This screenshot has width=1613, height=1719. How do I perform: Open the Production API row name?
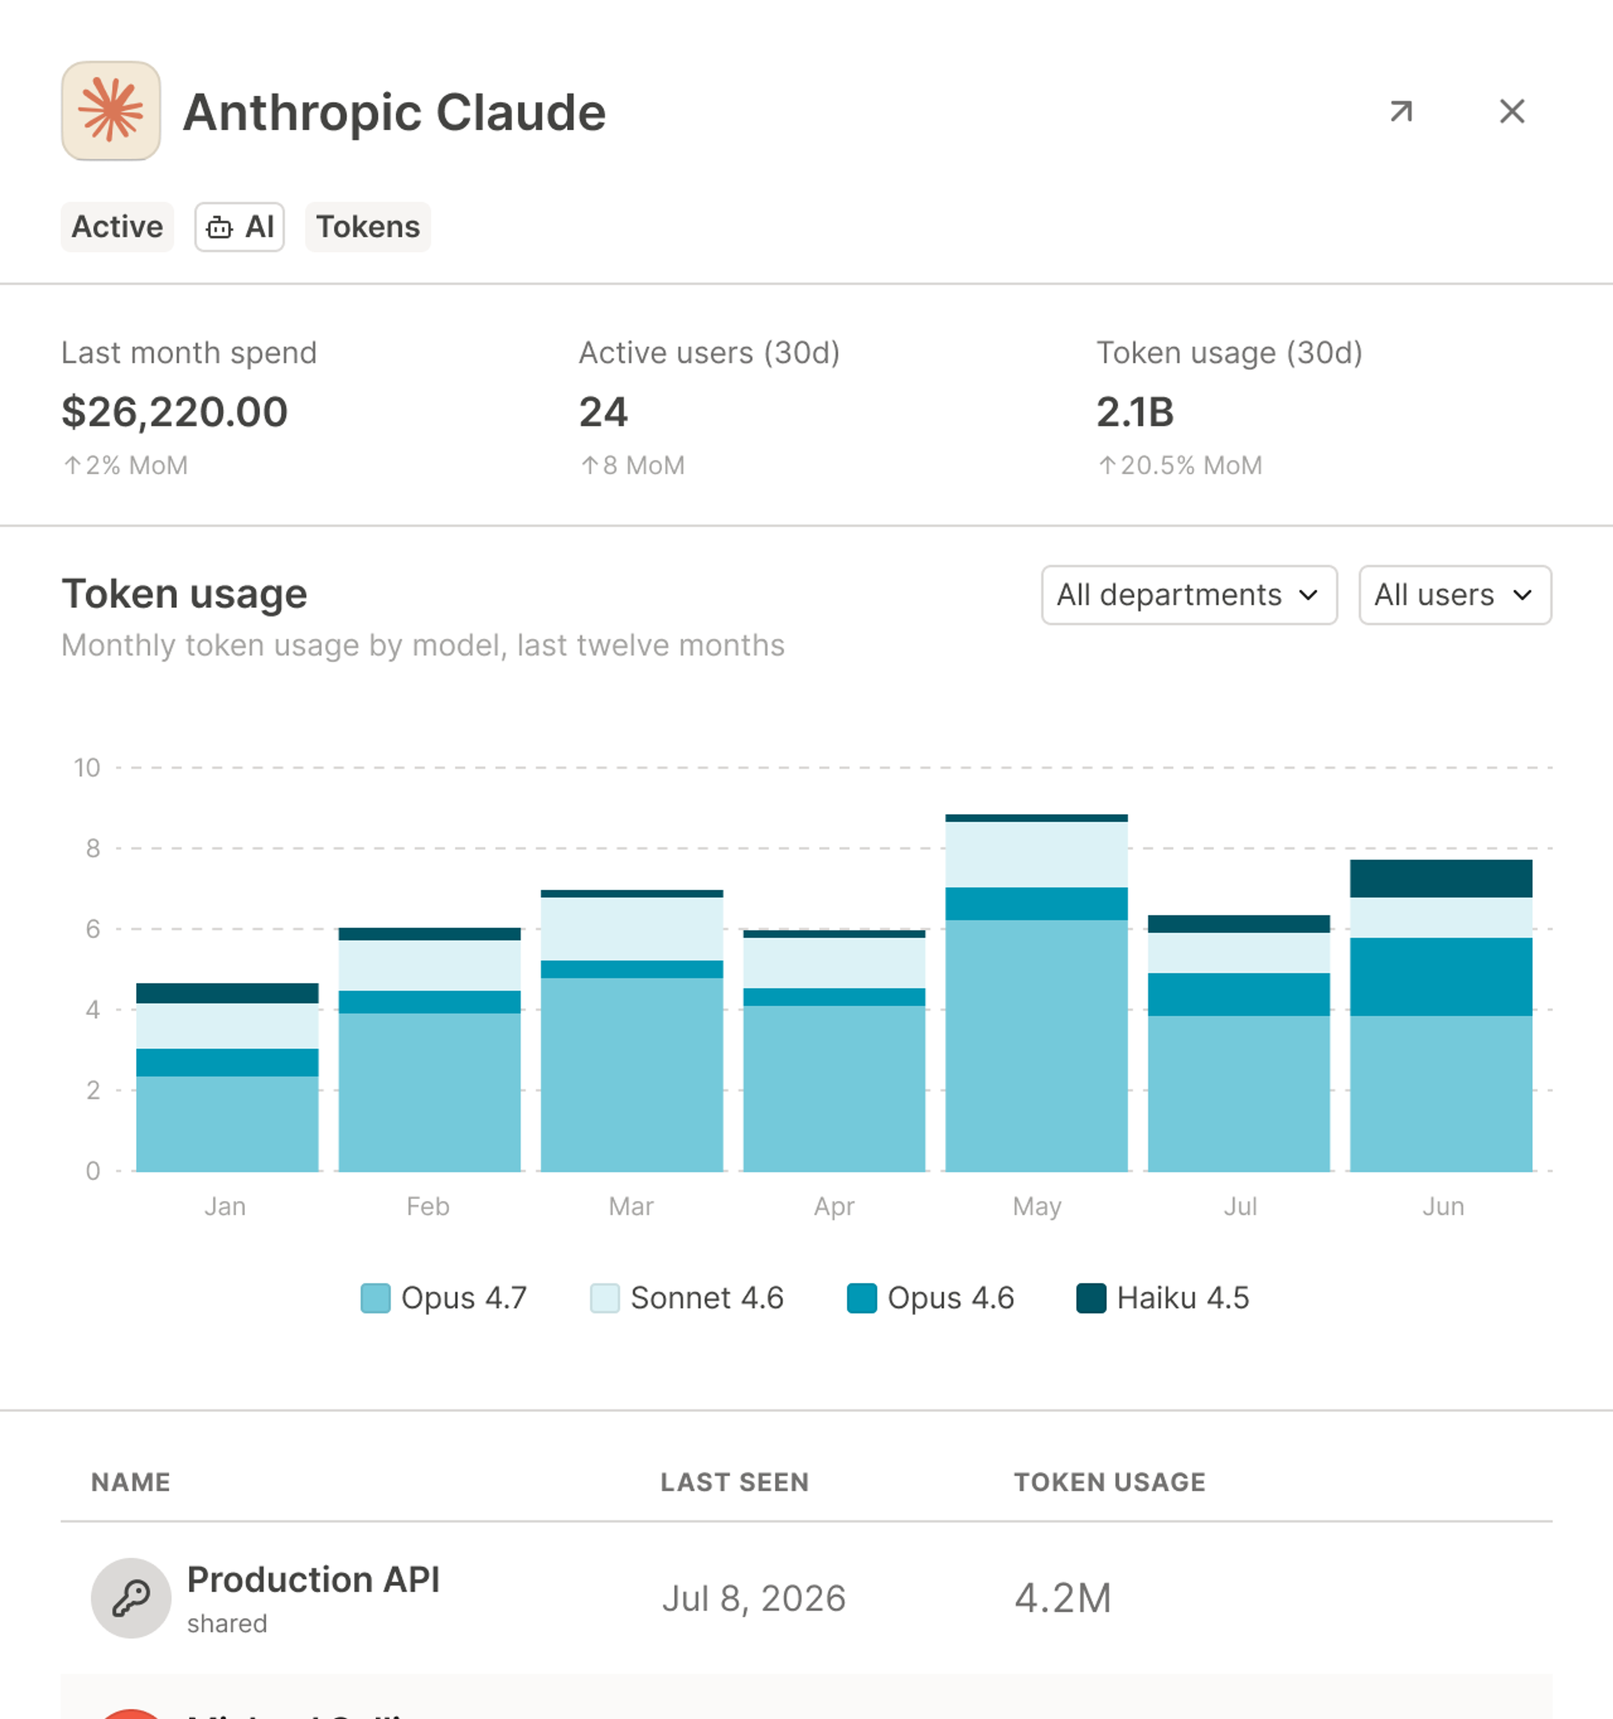click(313, 1580)
